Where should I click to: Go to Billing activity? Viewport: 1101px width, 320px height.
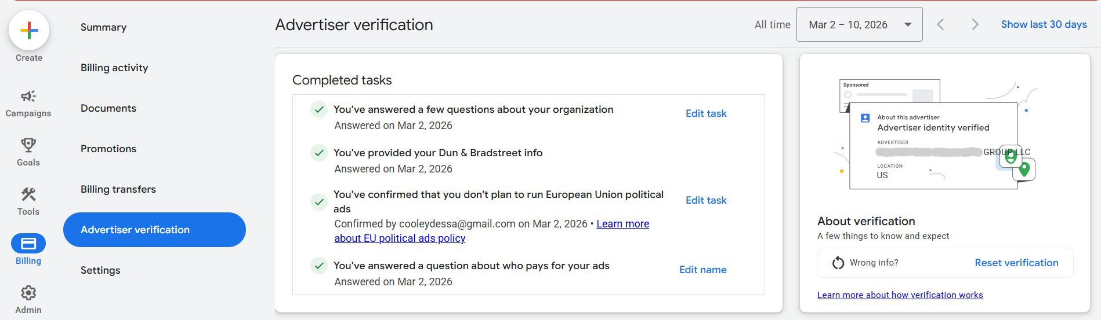pos(114,68)
